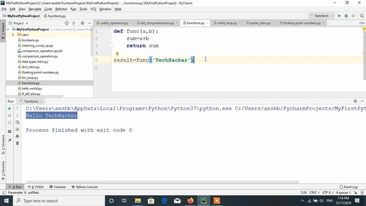366x206 pixels.
Task: Click the Windows search box
Action: (59, 201)
